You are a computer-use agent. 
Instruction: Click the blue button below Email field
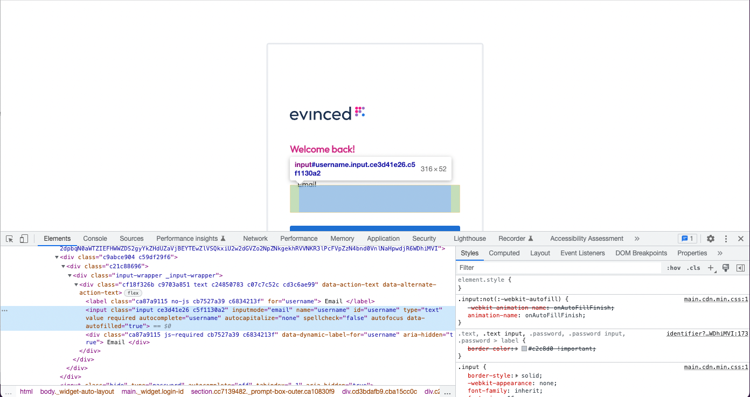[x=375, y=228]
